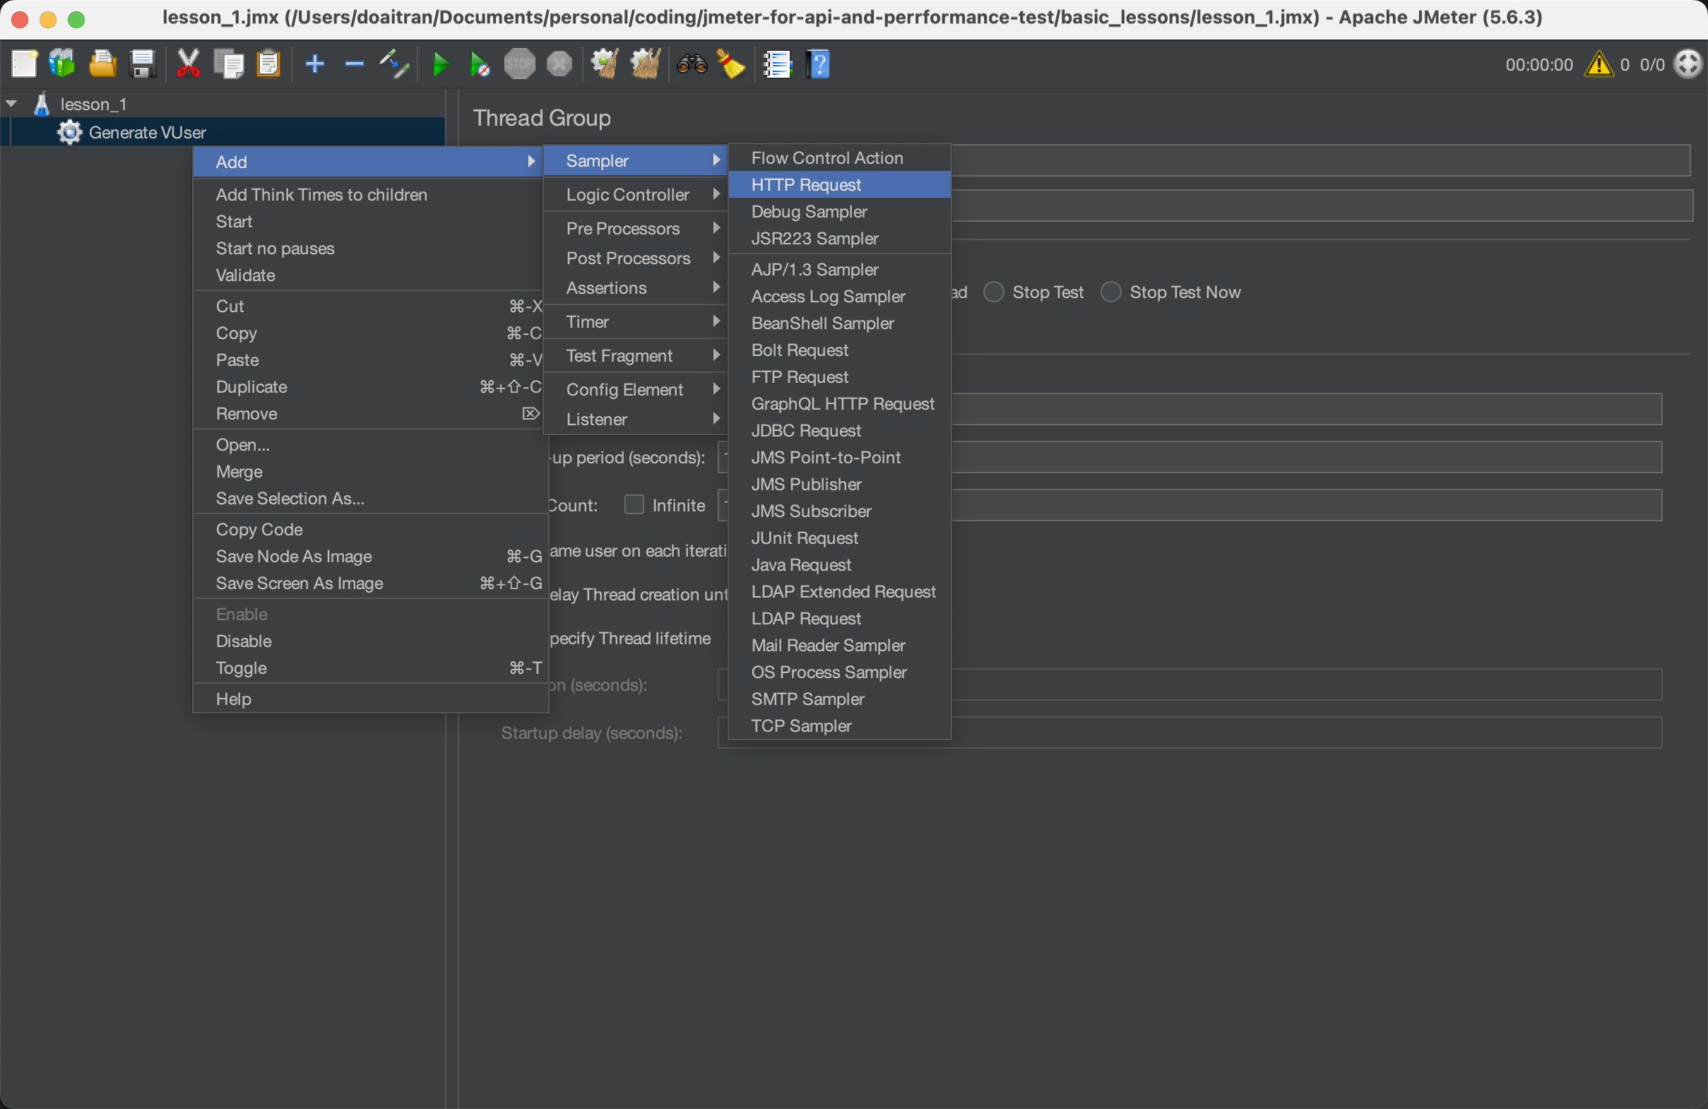The width and height of the screenshot is (1708, 1109).
Task: Select the Generate VUser thread group
Action: point(147,132)
